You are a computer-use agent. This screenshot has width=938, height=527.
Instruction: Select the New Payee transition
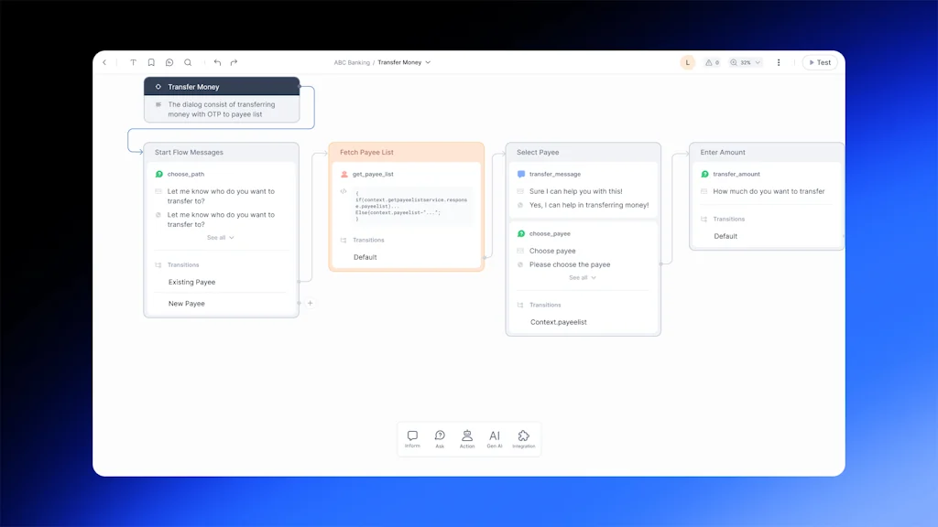[x=187, y=303]
